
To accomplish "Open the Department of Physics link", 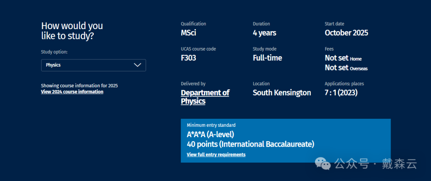I will (x=205, y=97).
